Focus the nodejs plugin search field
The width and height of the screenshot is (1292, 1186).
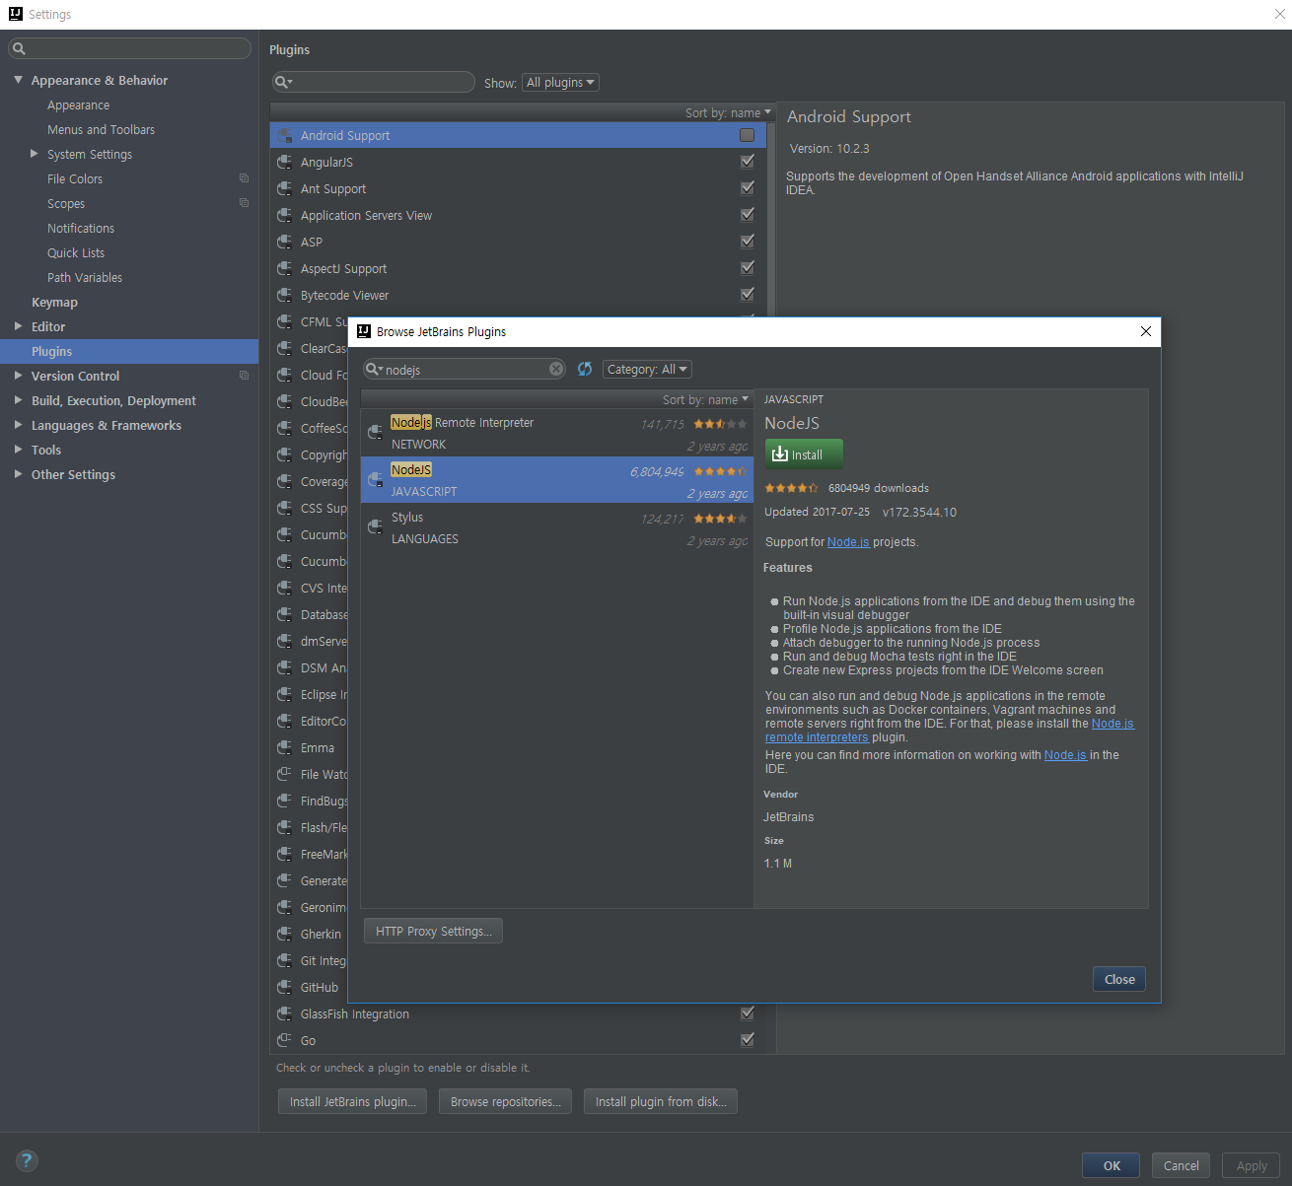point(465,369)
